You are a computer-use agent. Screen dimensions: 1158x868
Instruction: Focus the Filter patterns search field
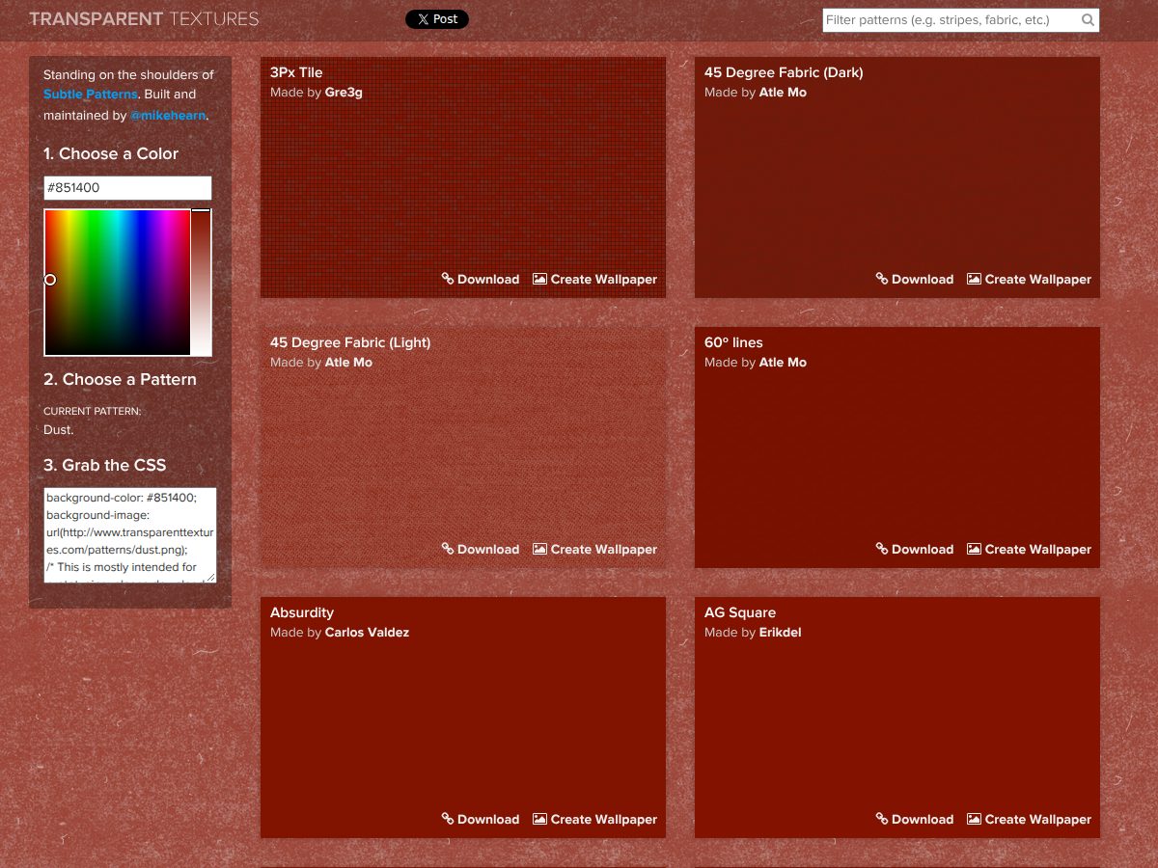(x=961, y=20)
